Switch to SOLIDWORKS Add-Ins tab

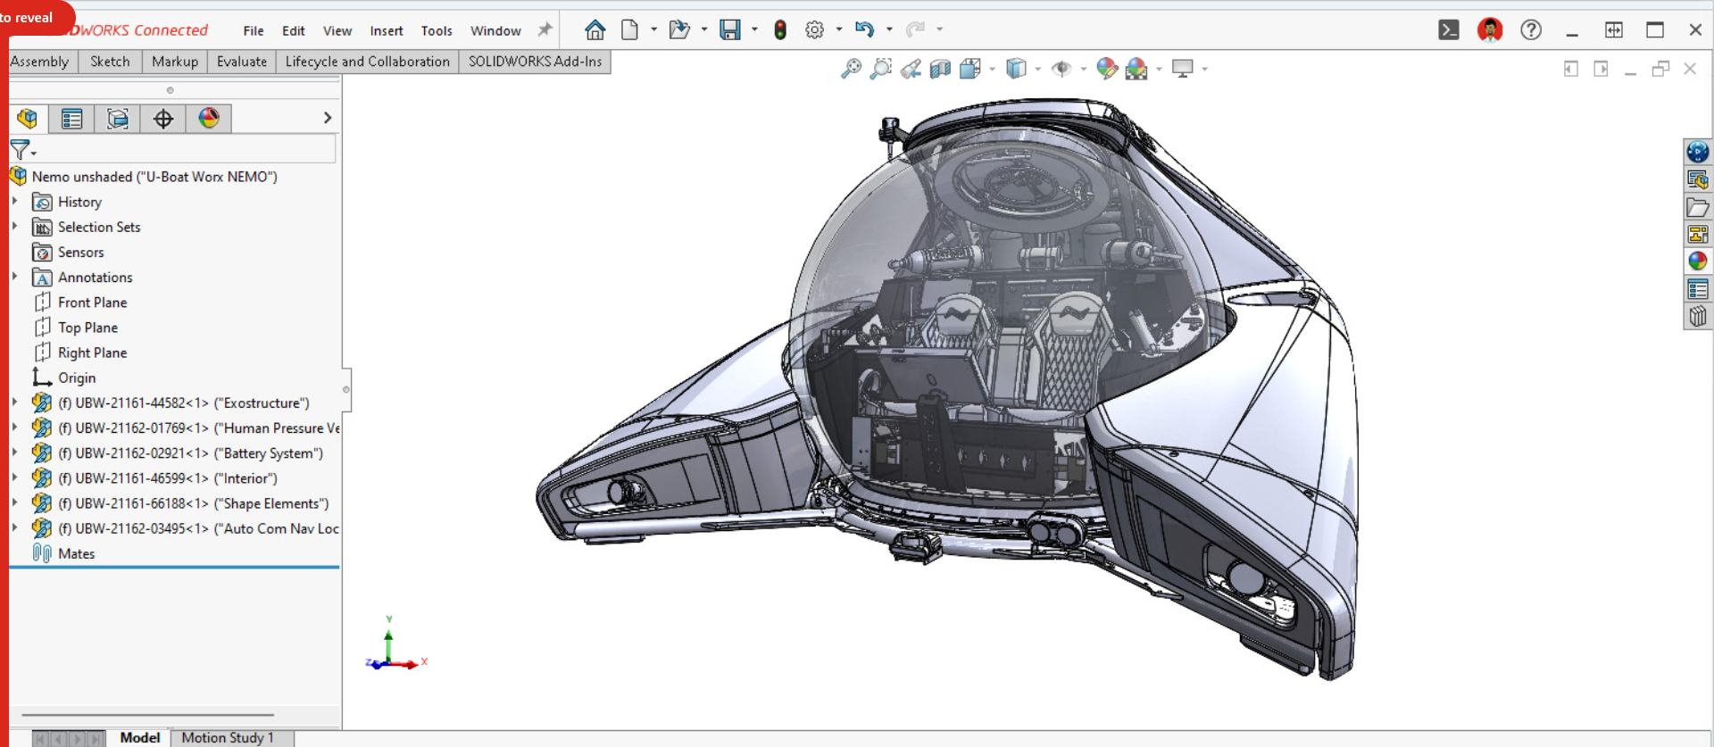536,62
